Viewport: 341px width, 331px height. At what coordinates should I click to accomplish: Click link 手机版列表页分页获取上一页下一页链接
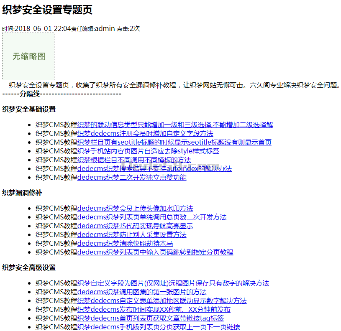(159, 327)
